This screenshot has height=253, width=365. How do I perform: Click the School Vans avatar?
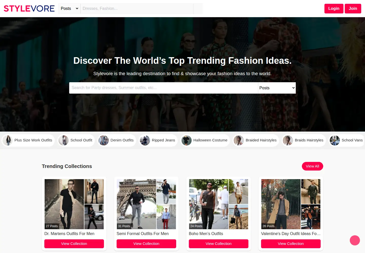[x=335, y=140]
